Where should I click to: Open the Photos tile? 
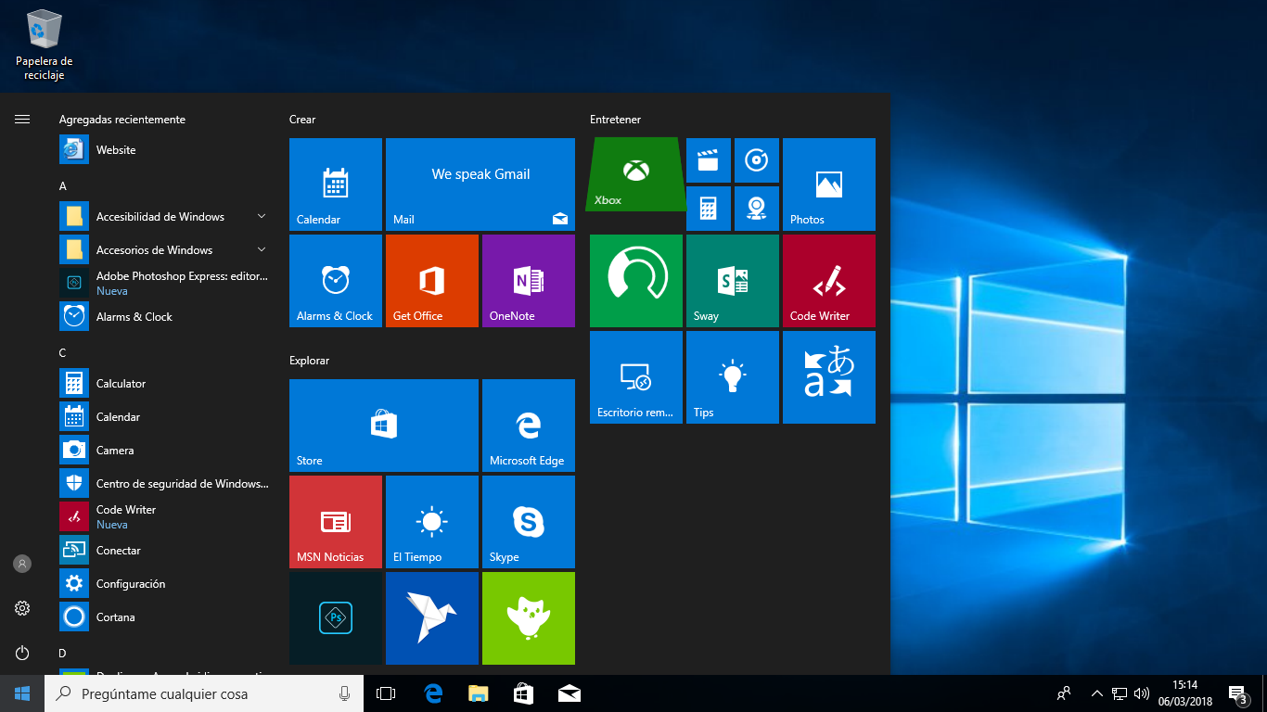(x=829, y=184)
